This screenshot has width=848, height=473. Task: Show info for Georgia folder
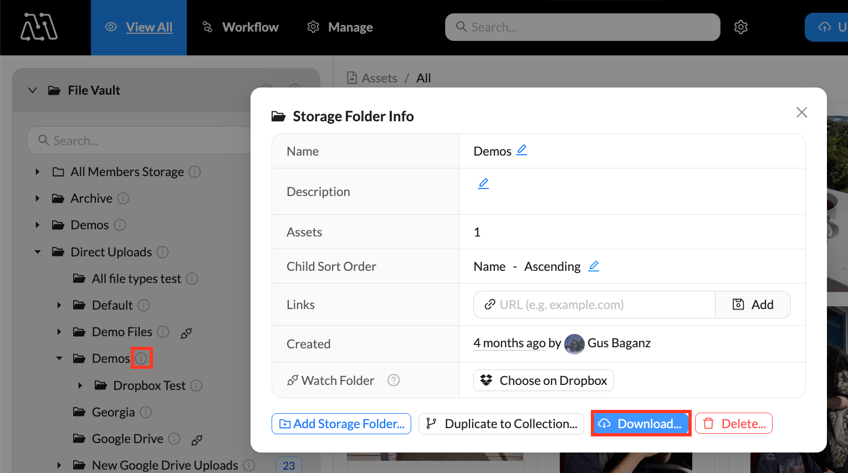[146, 412]
